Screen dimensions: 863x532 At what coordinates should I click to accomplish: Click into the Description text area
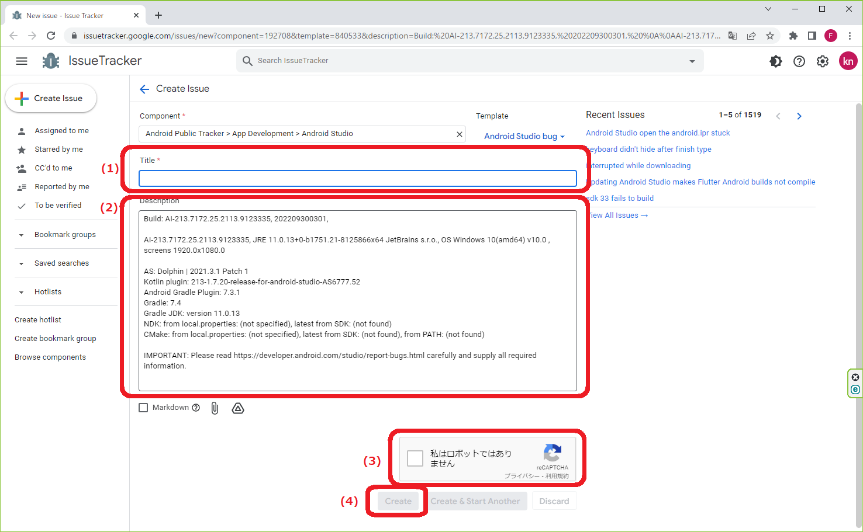[x=358, y=301]
